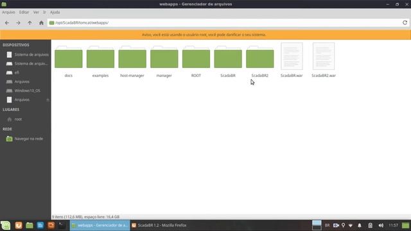
Task: Launch the file manager from panel
Action: [x=30, y=225]
